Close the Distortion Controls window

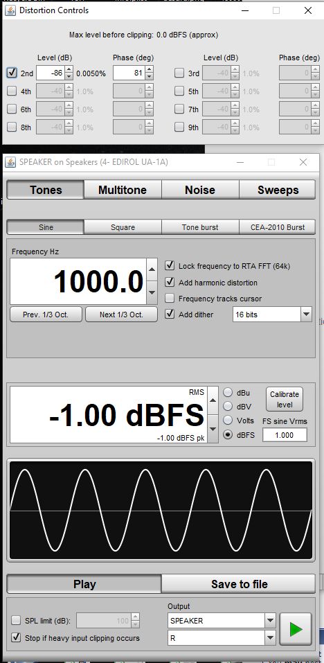click(x=308, y=10)
